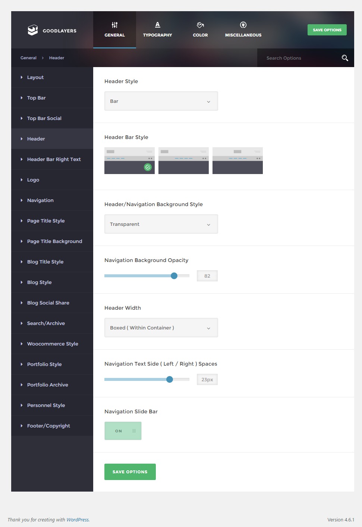Click the General tab sliders icon

[114, 25]
